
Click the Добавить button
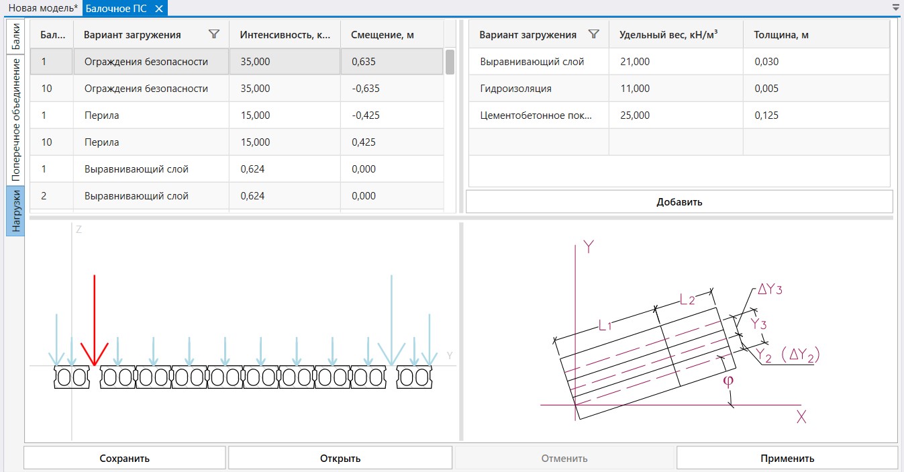679,201
